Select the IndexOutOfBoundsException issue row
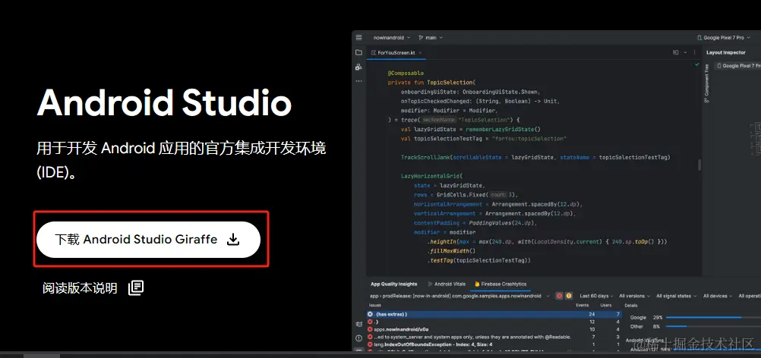Screen dimensions: 761x358 (494, 344)
